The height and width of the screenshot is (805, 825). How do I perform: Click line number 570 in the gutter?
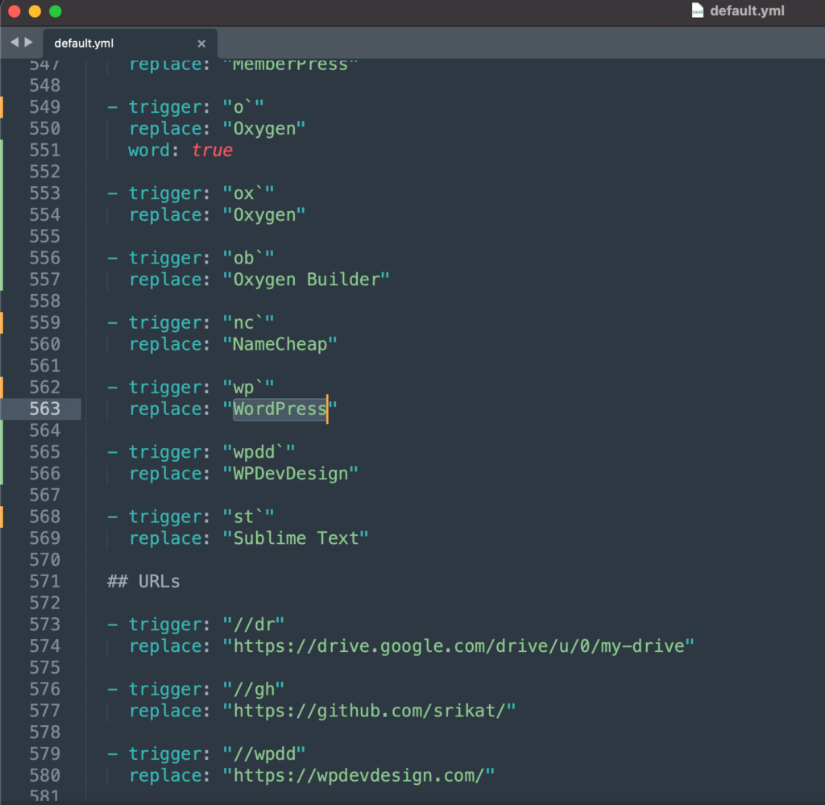[x=45, y=560]
